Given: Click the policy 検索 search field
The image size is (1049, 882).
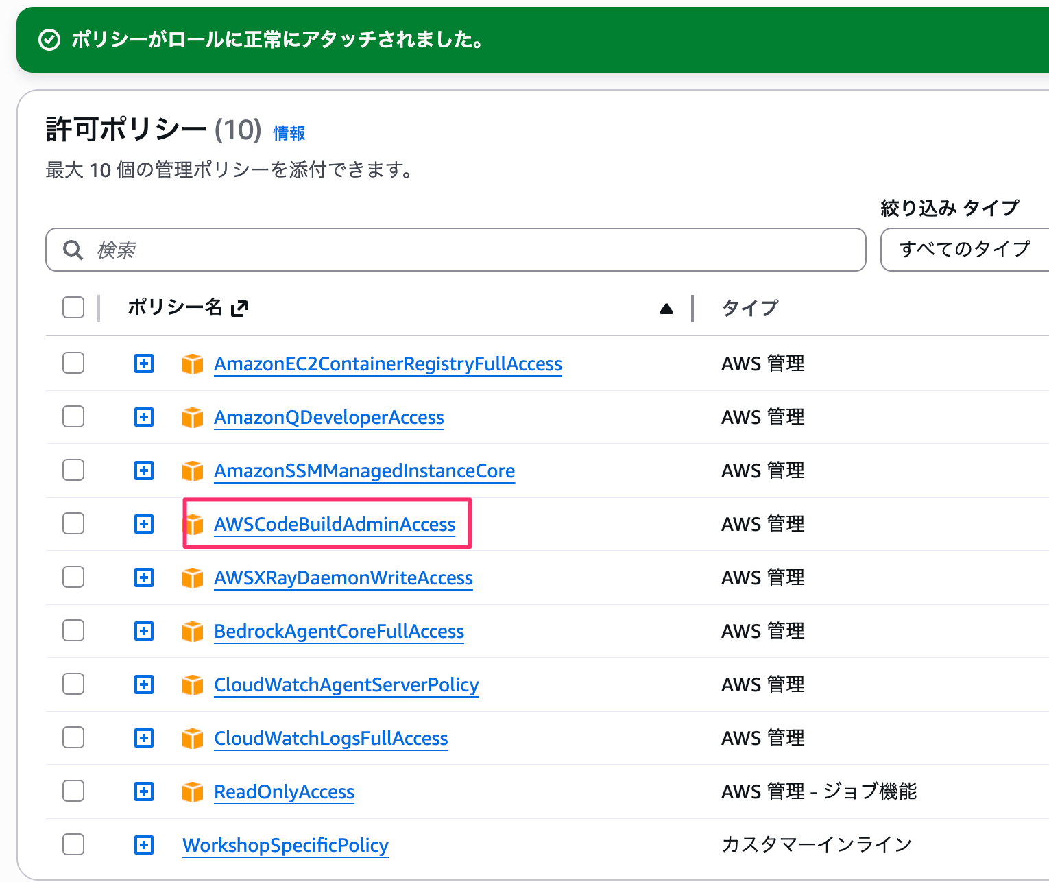Looking at the screenshot, I should point(466,250).
